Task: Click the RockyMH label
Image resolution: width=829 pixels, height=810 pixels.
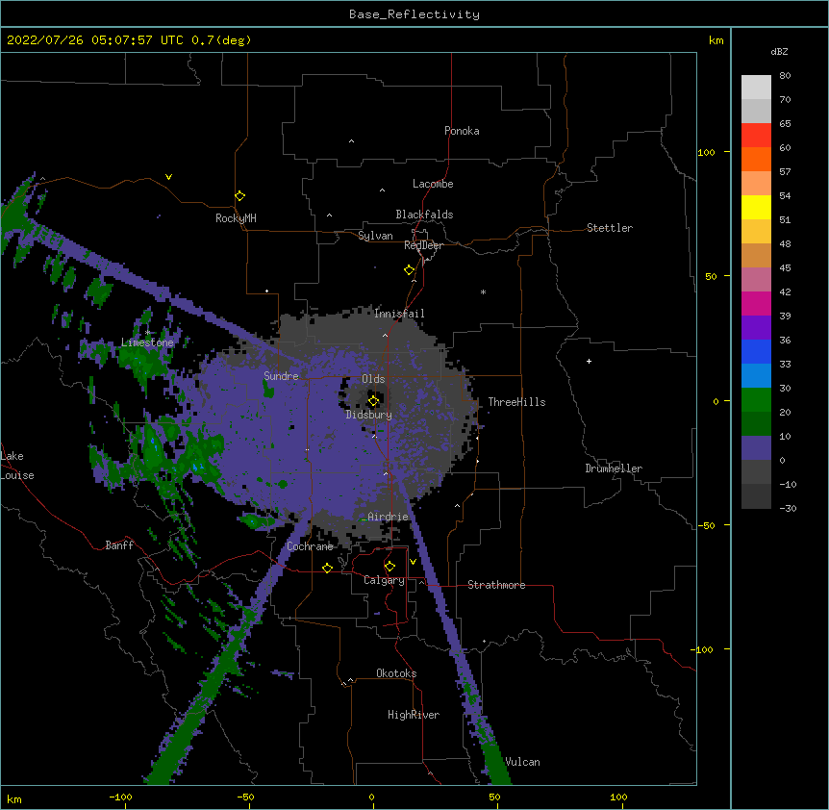Action: (x=236, y=217)
